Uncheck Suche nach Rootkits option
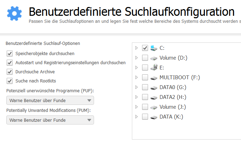The height and width of the screenshot is (141, 241). 10,81
